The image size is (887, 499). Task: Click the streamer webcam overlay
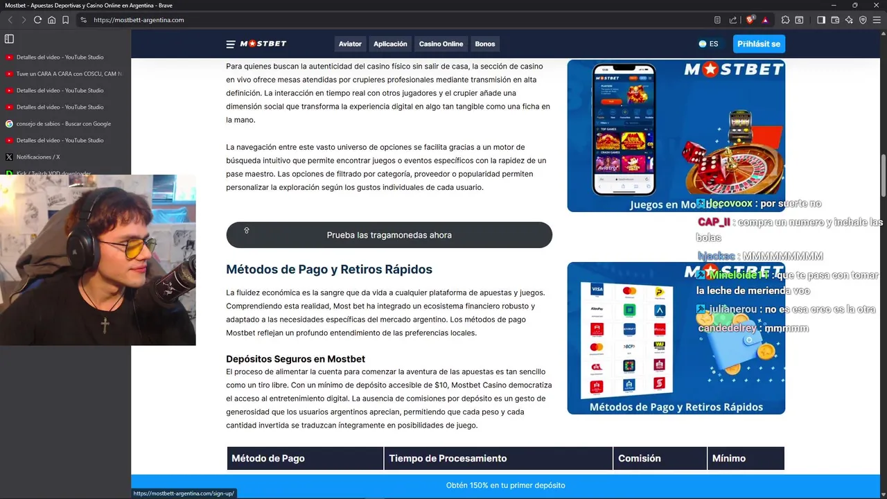click(x=98, y=260)
